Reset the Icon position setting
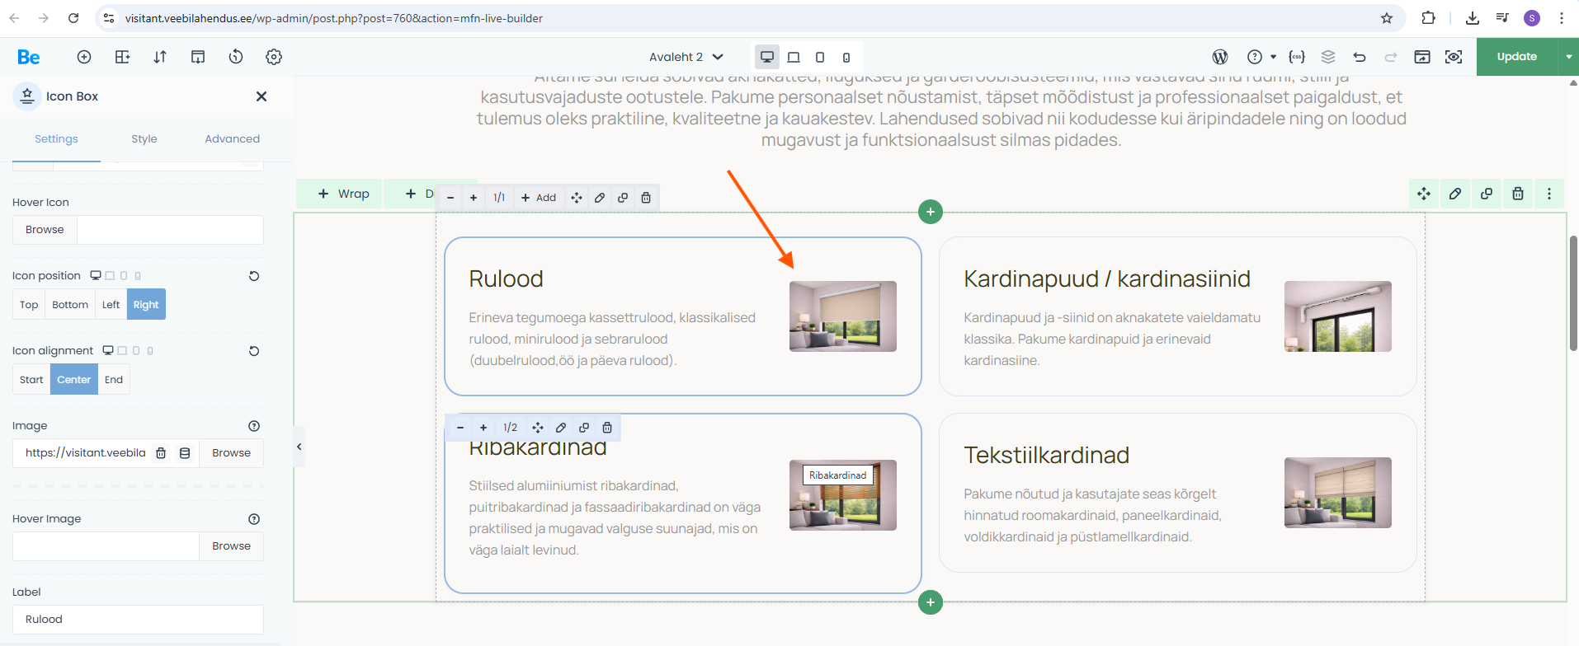 [254, 276]
